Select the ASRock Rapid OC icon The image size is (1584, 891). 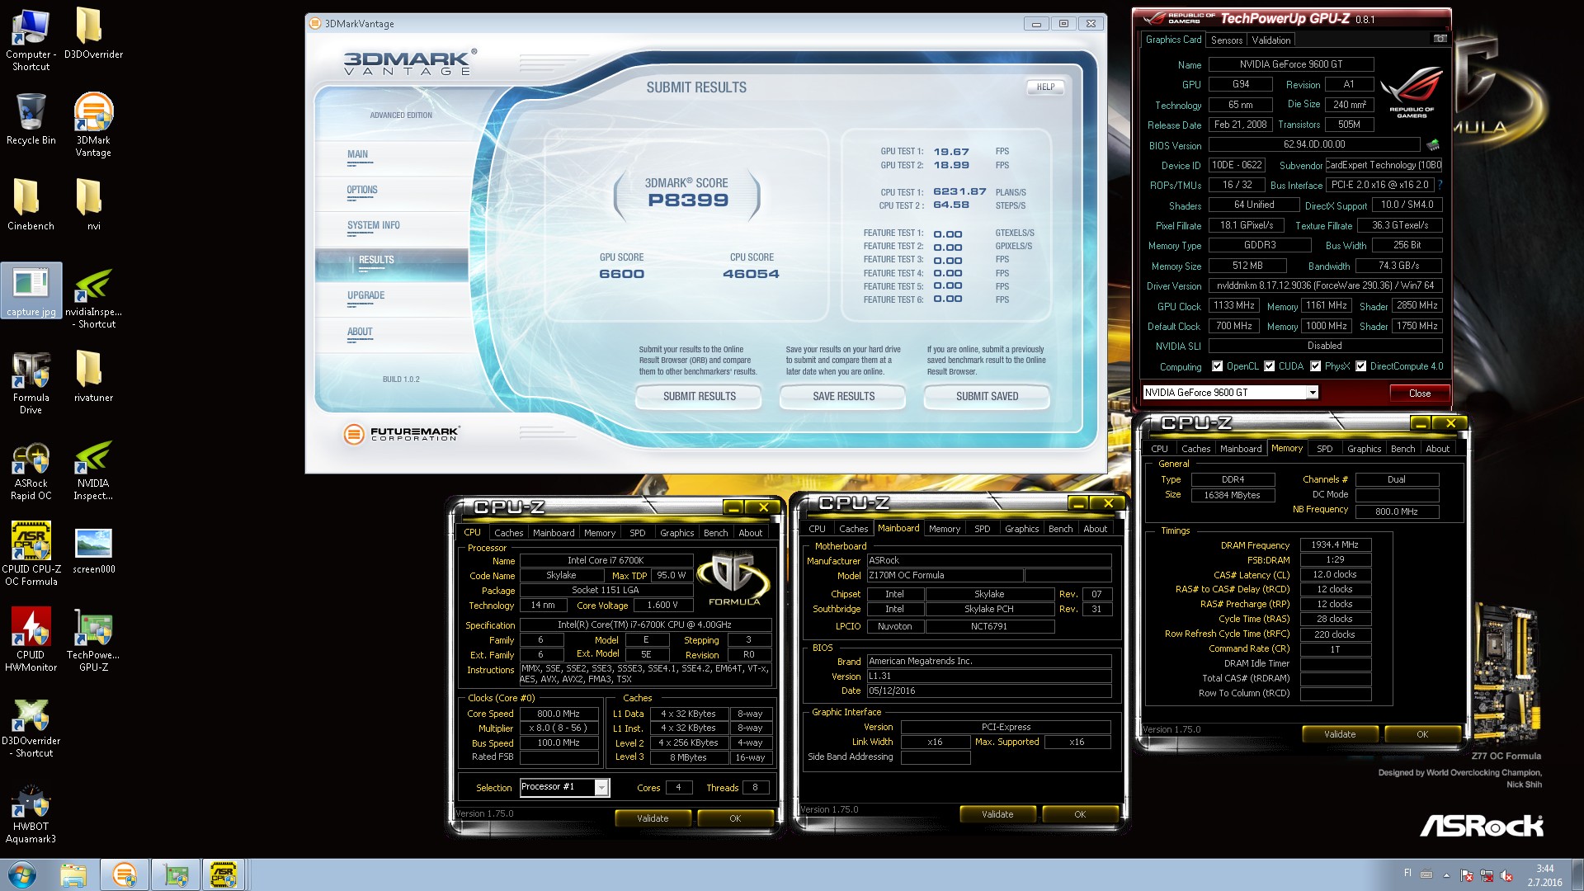(31, 470)
